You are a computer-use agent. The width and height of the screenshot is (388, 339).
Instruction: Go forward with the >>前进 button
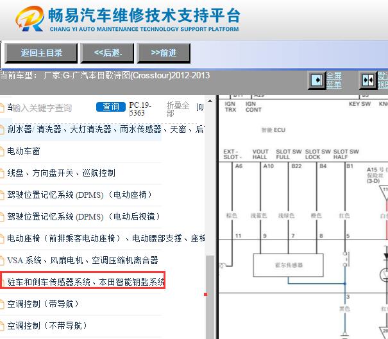[x=164, y=53]
